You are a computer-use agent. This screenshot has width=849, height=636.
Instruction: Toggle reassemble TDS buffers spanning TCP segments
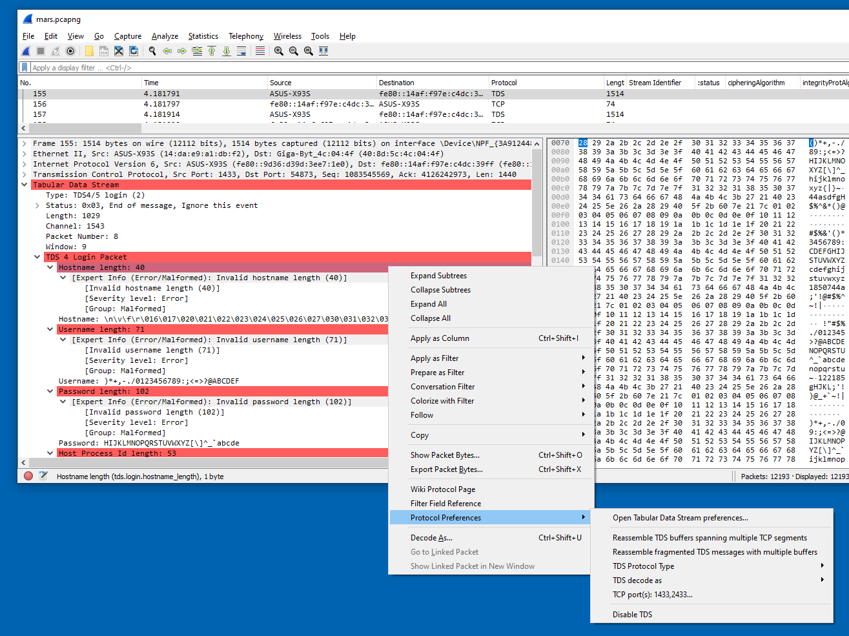pyautogui.click(x=711, y=538)
